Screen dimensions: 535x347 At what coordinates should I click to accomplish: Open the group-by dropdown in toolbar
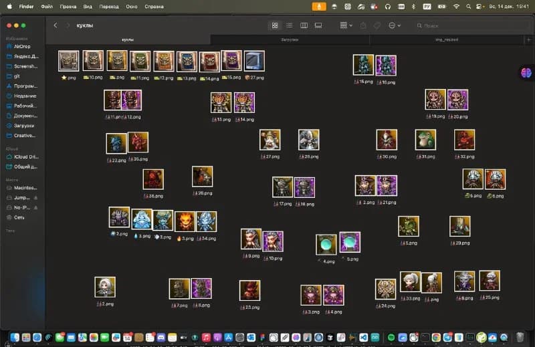346,25
